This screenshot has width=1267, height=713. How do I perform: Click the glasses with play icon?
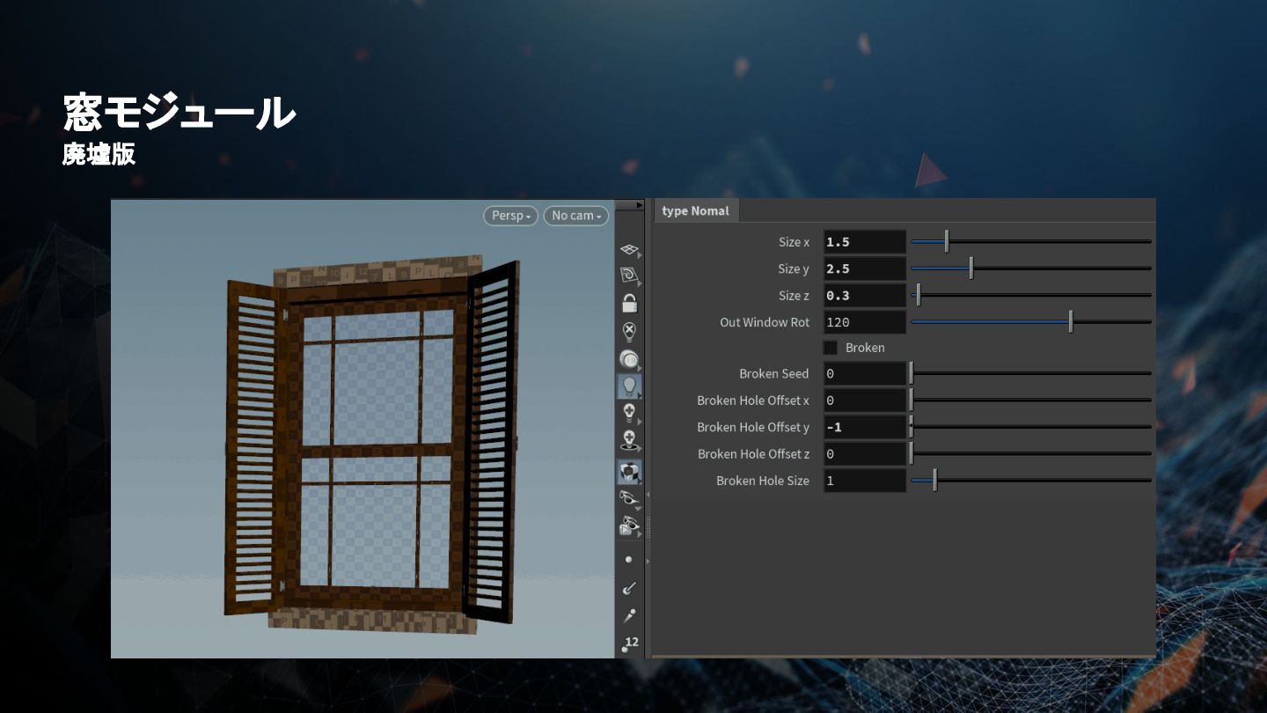point(628,526)
